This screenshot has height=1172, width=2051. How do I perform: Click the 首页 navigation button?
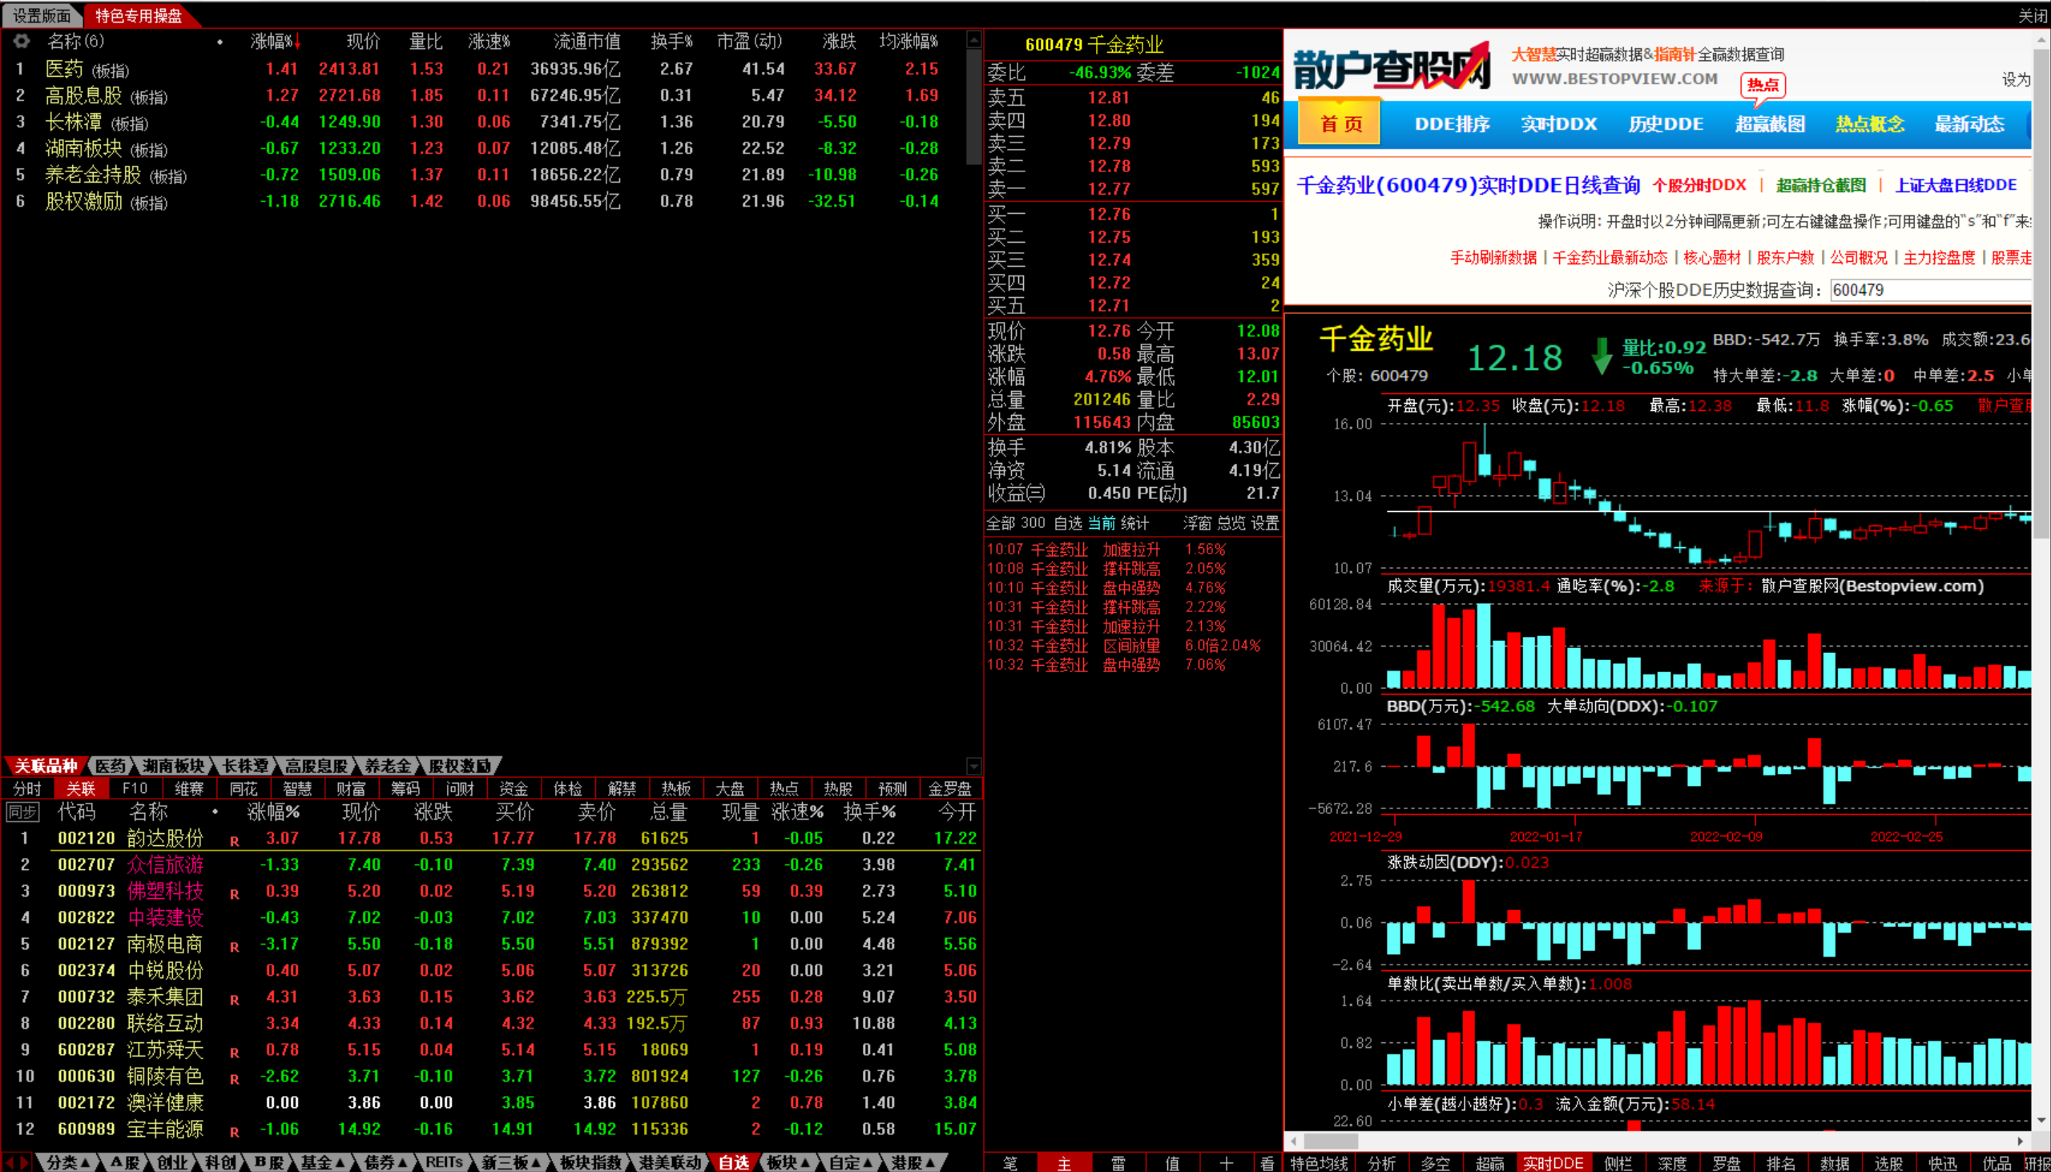pos(1340,124)
